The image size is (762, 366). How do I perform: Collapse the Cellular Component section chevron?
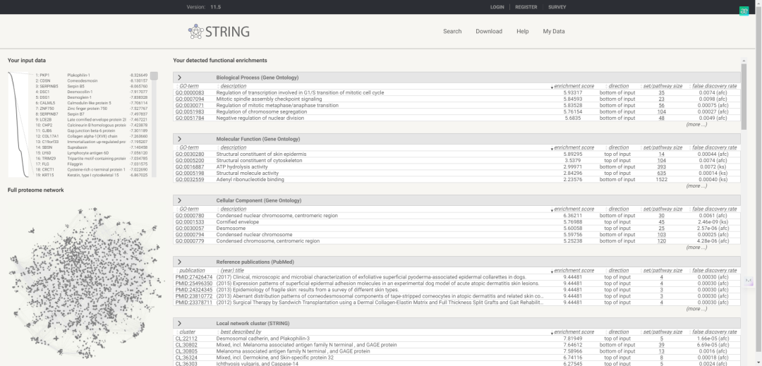click(x=179, y=200)
